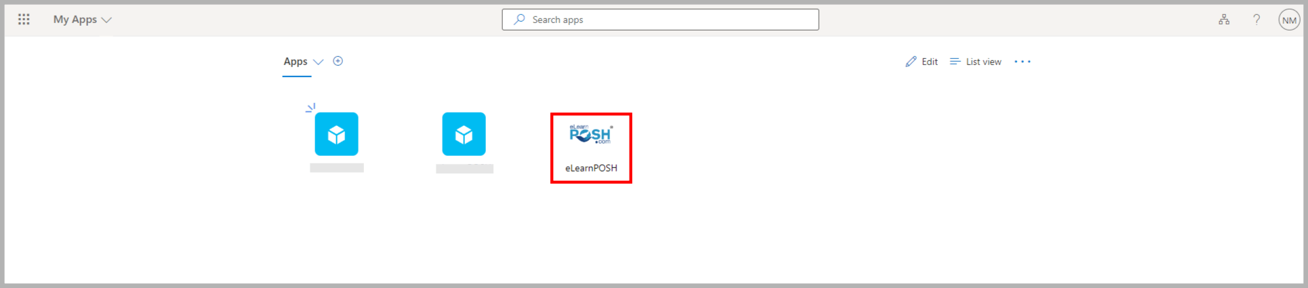Open the eLearnPOSH app tile
This screenshot has width=1308, height=288.
pos(591,148)
